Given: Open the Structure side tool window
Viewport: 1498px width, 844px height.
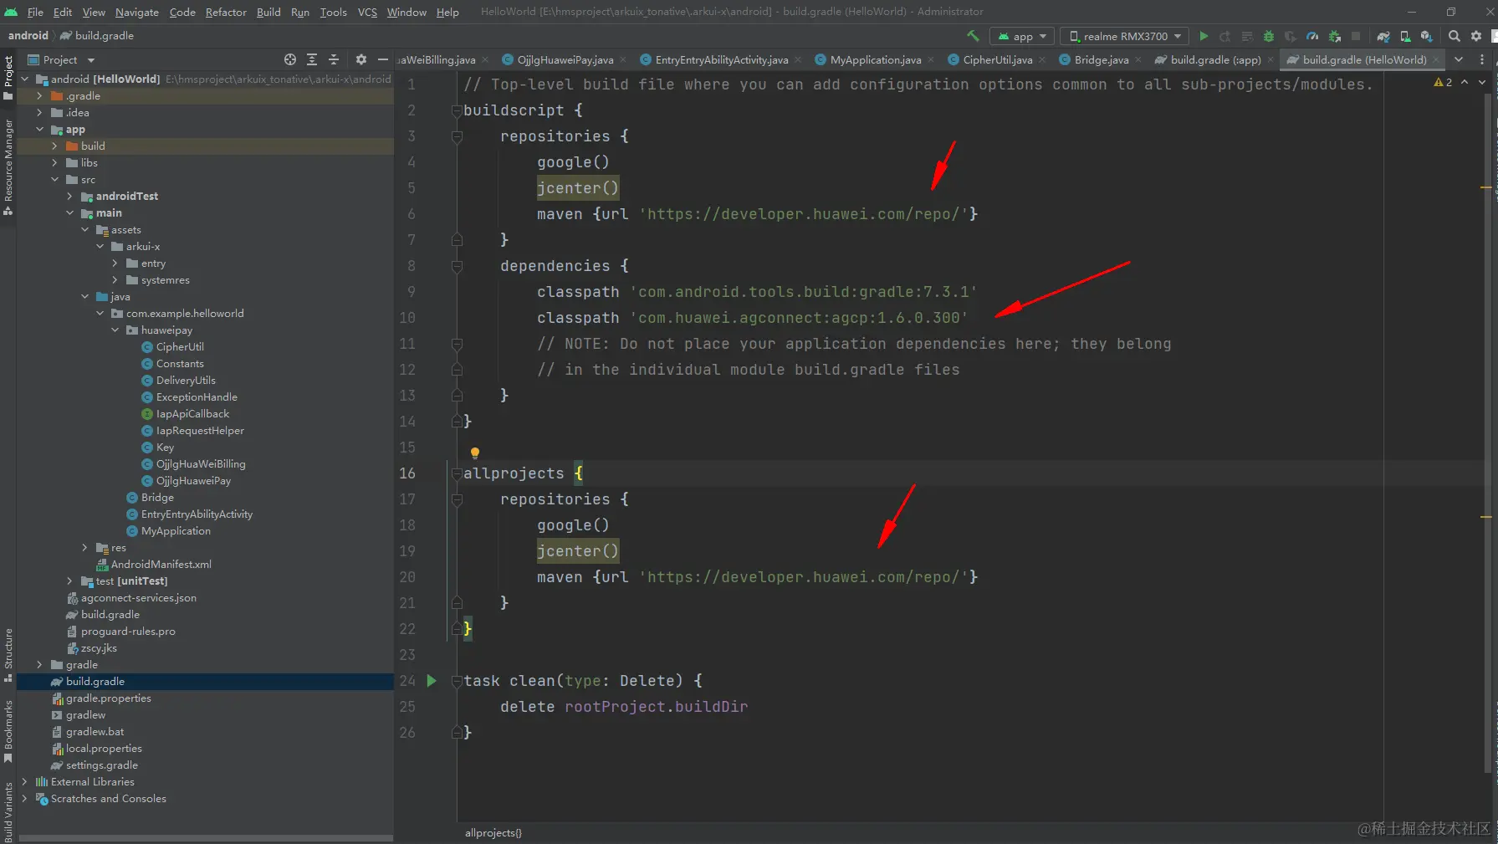Looking at the screenshot, I should click(x=8, y=655).
